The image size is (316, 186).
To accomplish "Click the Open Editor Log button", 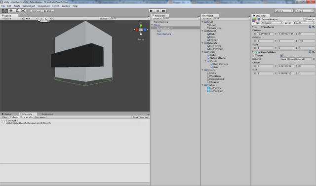I will [x=140, y=117].
